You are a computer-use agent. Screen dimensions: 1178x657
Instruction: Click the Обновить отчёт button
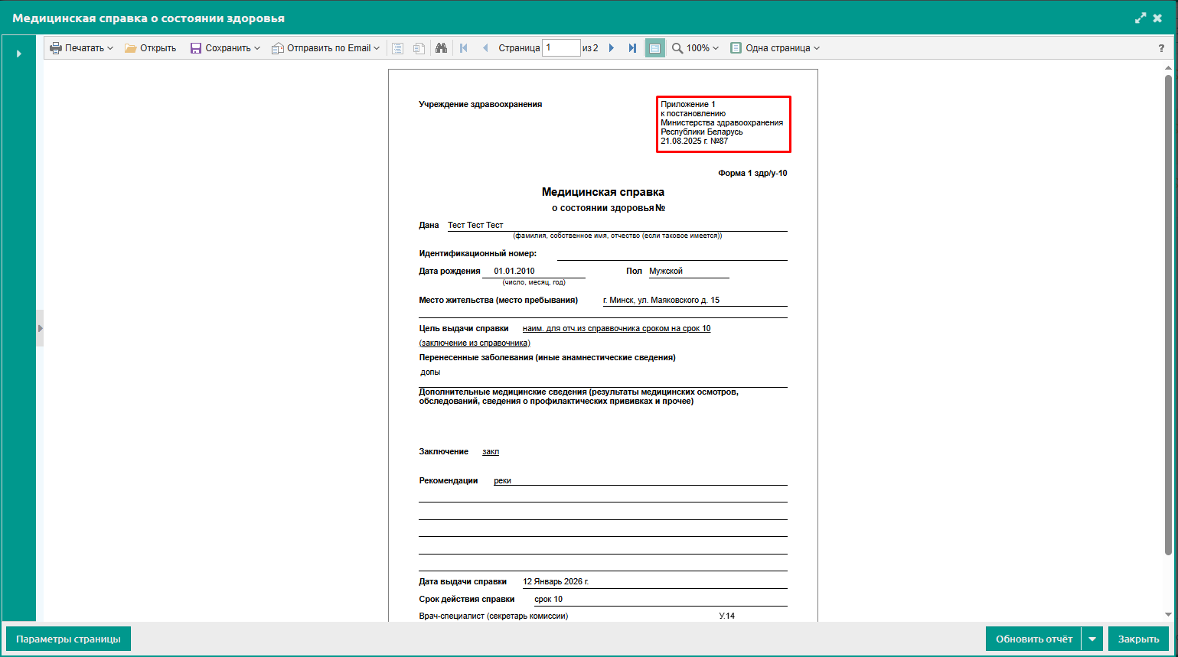click(x=1033, y=639)
